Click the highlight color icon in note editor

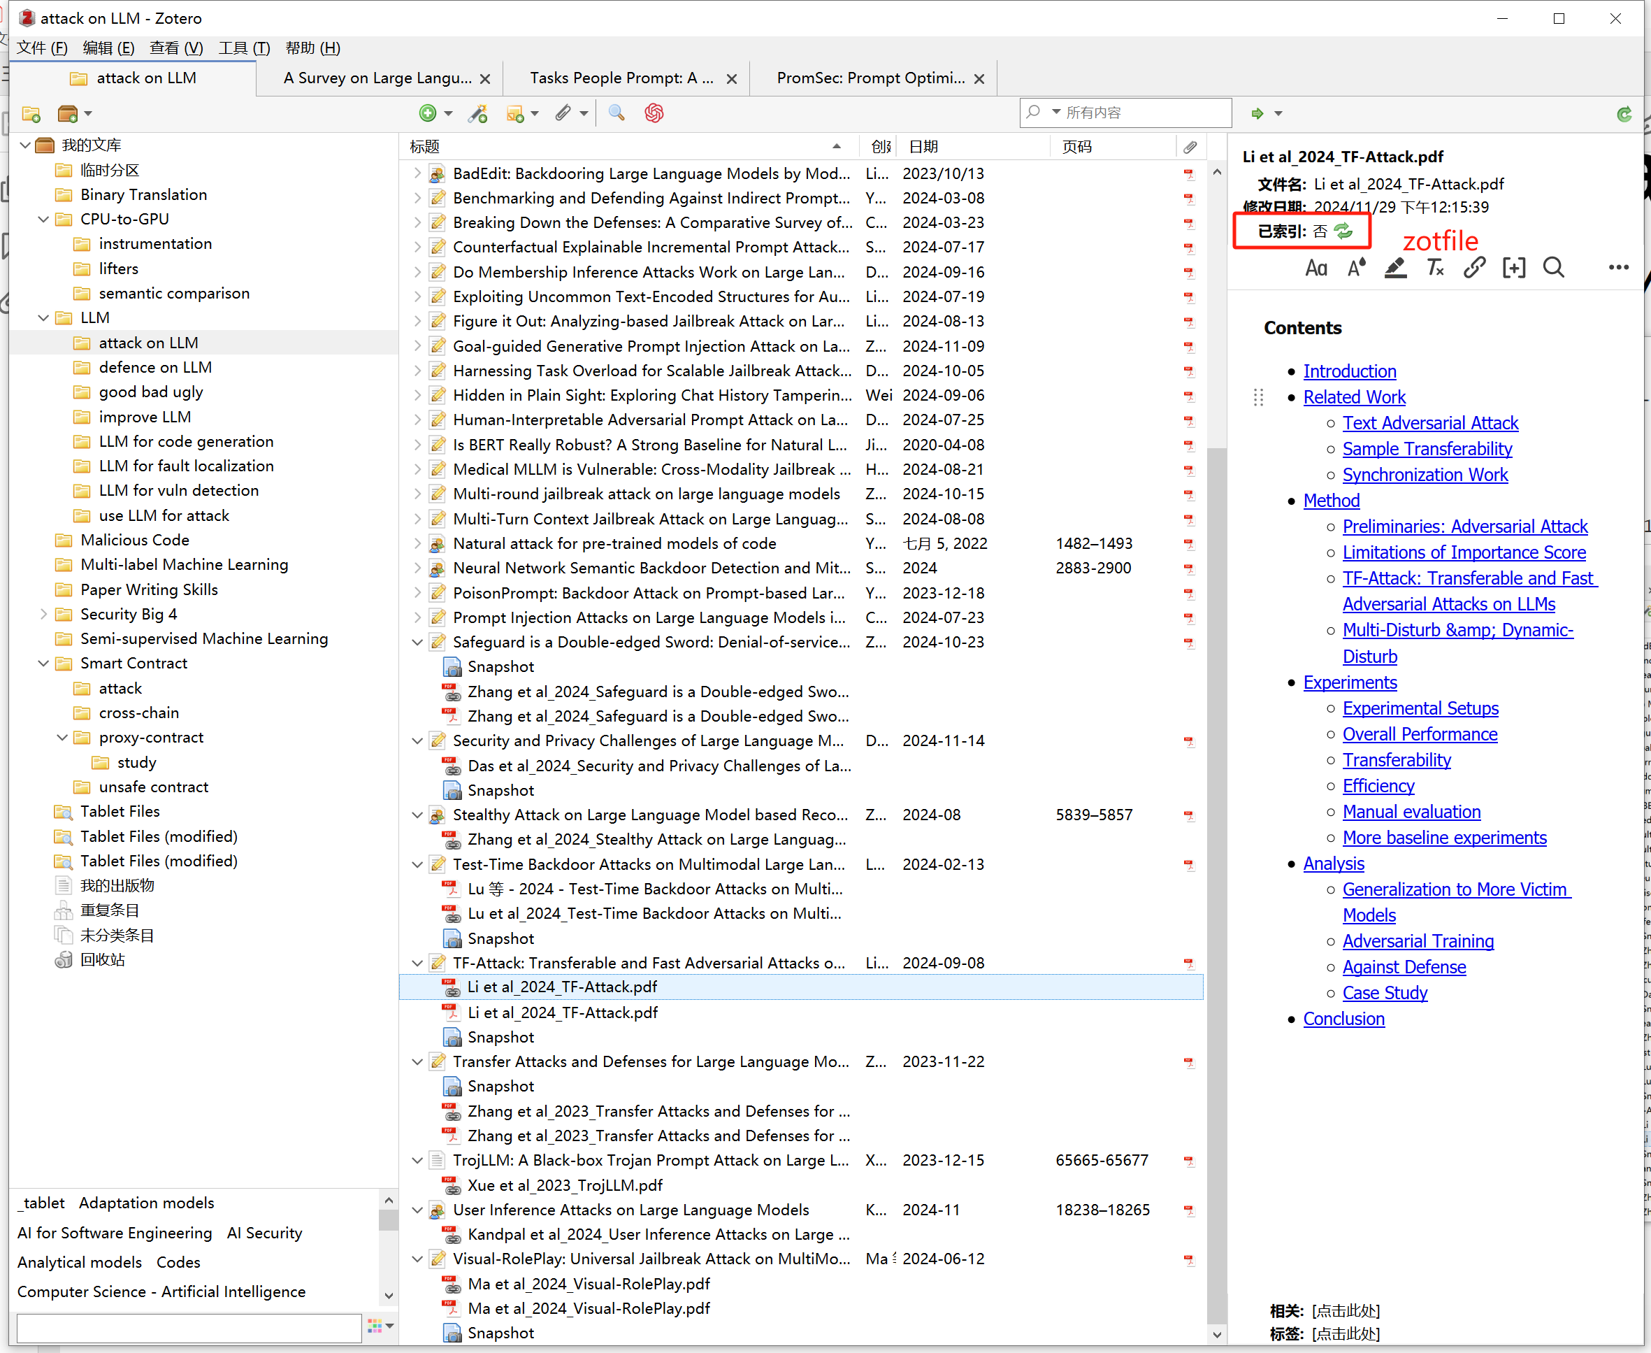(x=1395, y=268)
